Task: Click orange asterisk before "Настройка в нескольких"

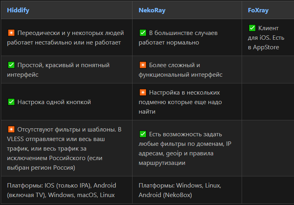Action: (x=143, y=93)
